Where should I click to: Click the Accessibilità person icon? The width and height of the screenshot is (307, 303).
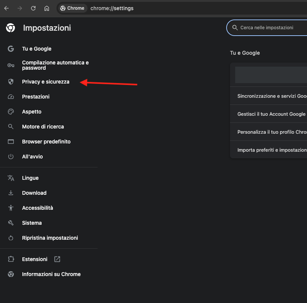pos(11,208)
